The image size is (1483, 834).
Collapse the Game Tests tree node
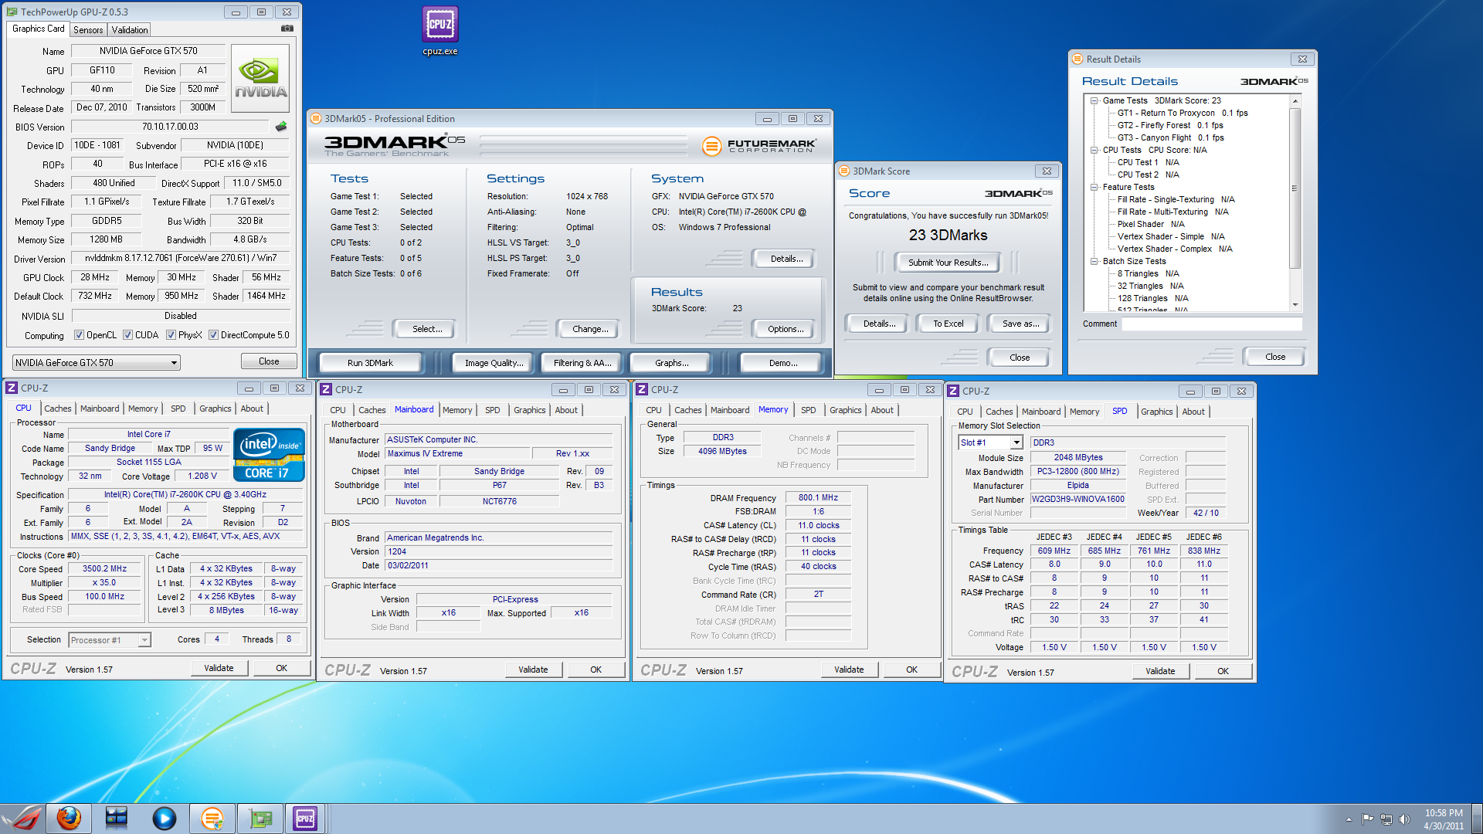click(1094, 101)
